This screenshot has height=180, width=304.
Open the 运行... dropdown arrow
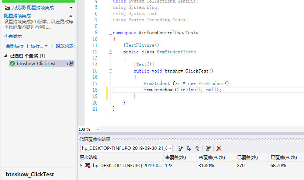[46, 46]
